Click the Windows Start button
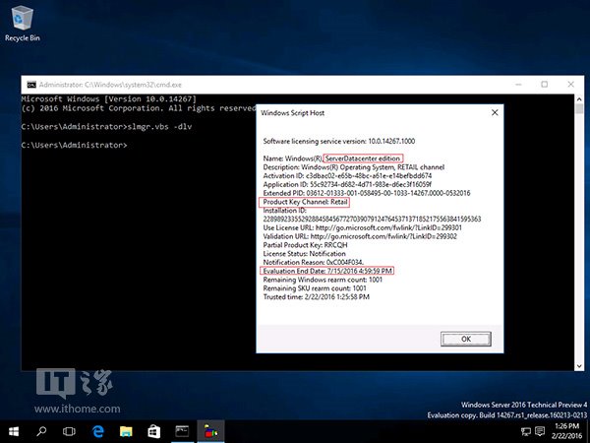This screenshot has width=590, height=443. point(14,431)
